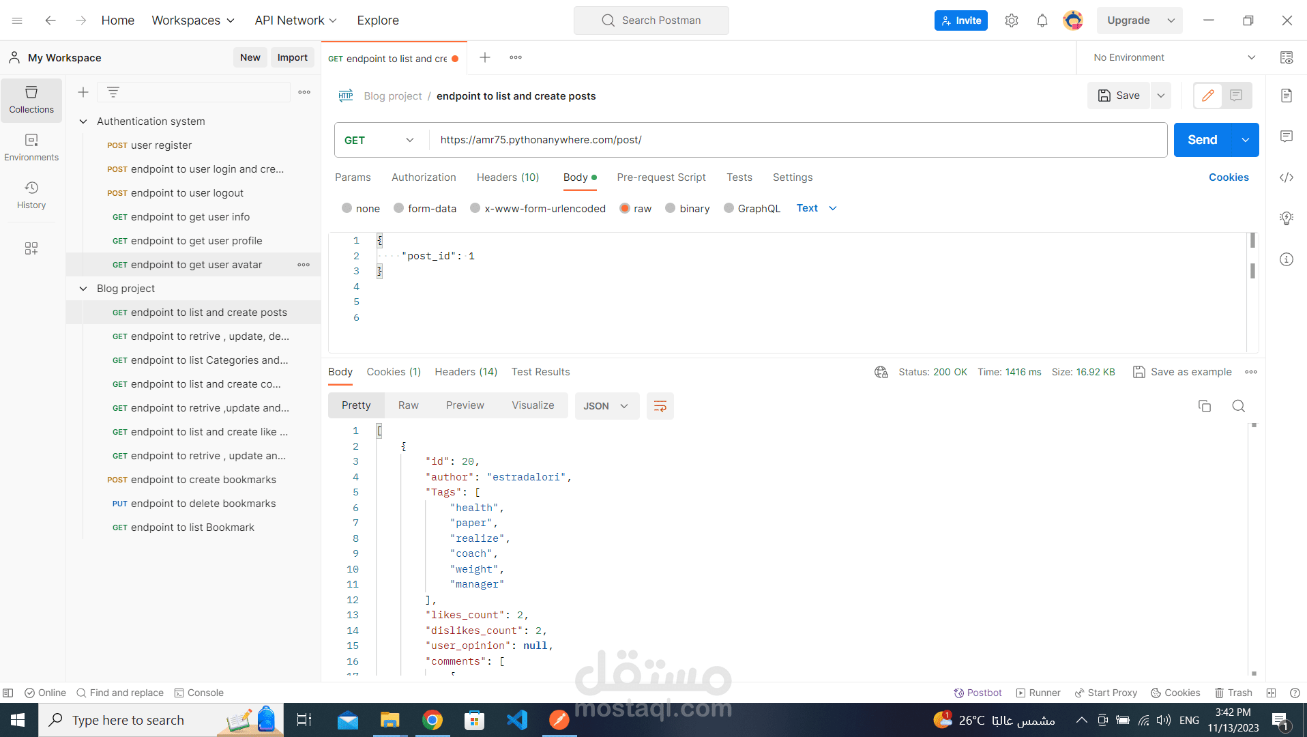The height and width of the screenshot is (737, 1307).
Task: Click the Invite button
Action: coord(960,20)
